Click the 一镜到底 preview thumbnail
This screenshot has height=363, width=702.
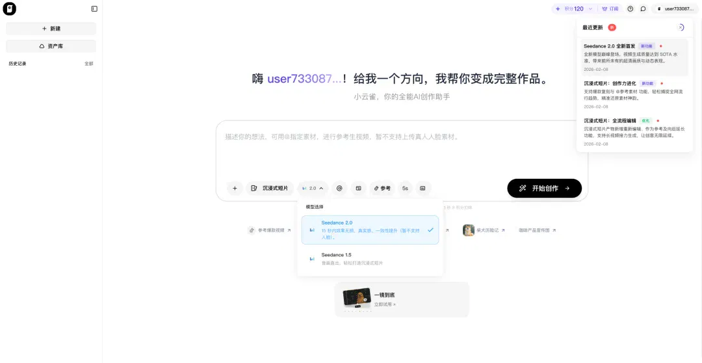pos(357,297)
